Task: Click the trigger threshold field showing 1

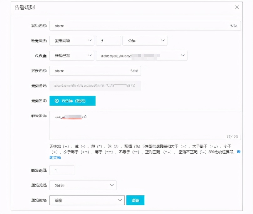Action: [x=62, y=170]
